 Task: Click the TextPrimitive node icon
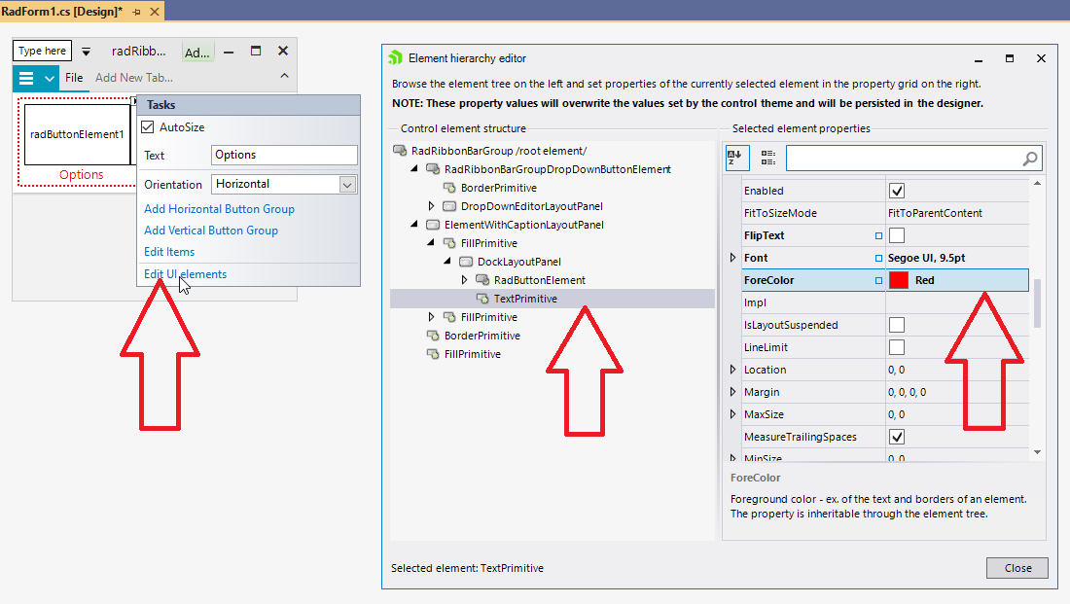click(x=482, y=299)
